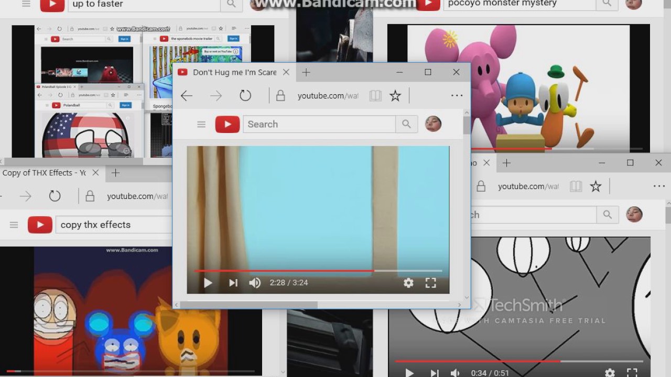Mute the front video's volume
671x377 pixels.
pos(255,283)
